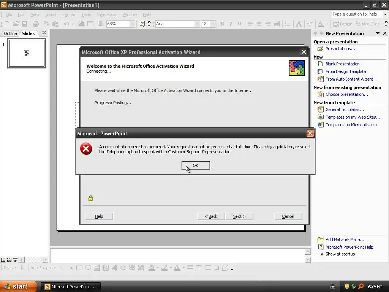The height and width of the screenshot is (292, 389).
Task: Click the Copy toolbar icon
Action: pos(46,24)
